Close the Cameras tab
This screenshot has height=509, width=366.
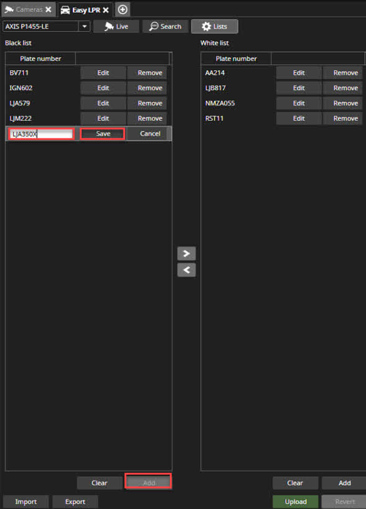[x=48, y=10]
